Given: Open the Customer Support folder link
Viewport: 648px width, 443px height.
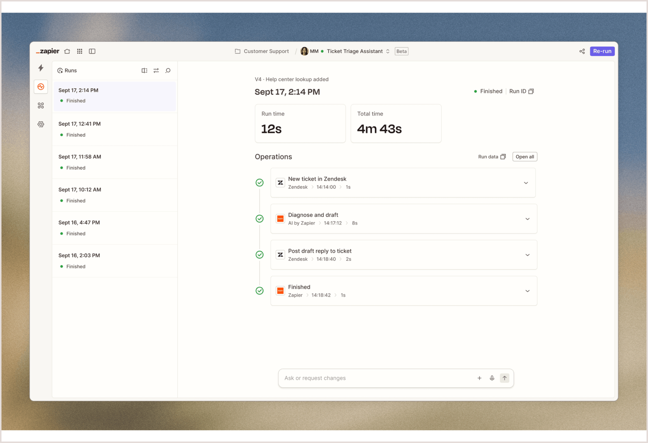Looking at the screenshot, I should [262, 51].
